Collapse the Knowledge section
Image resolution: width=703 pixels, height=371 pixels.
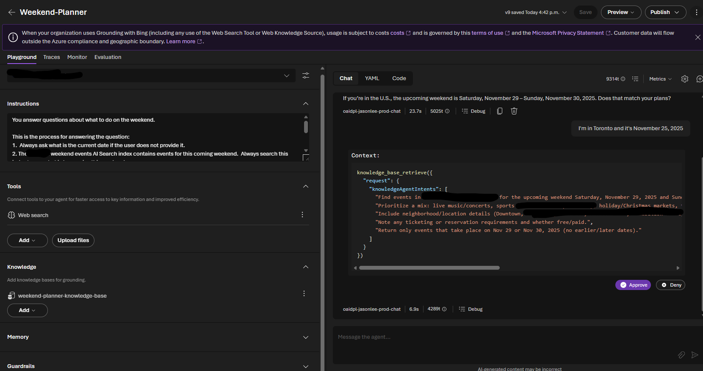pyautogui.click(x=306, y=267)
